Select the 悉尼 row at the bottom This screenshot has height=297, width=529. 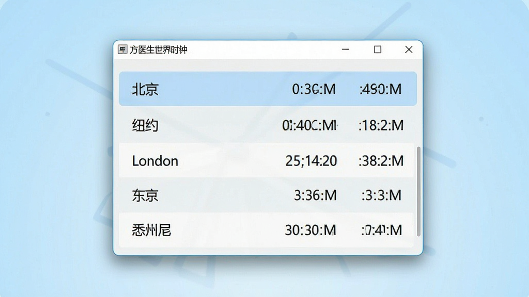267,230
